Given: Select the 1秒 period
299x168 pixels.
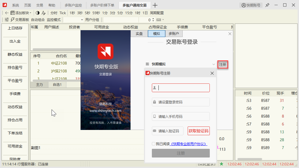Looking at the screenshot, I should coord(72,13).
